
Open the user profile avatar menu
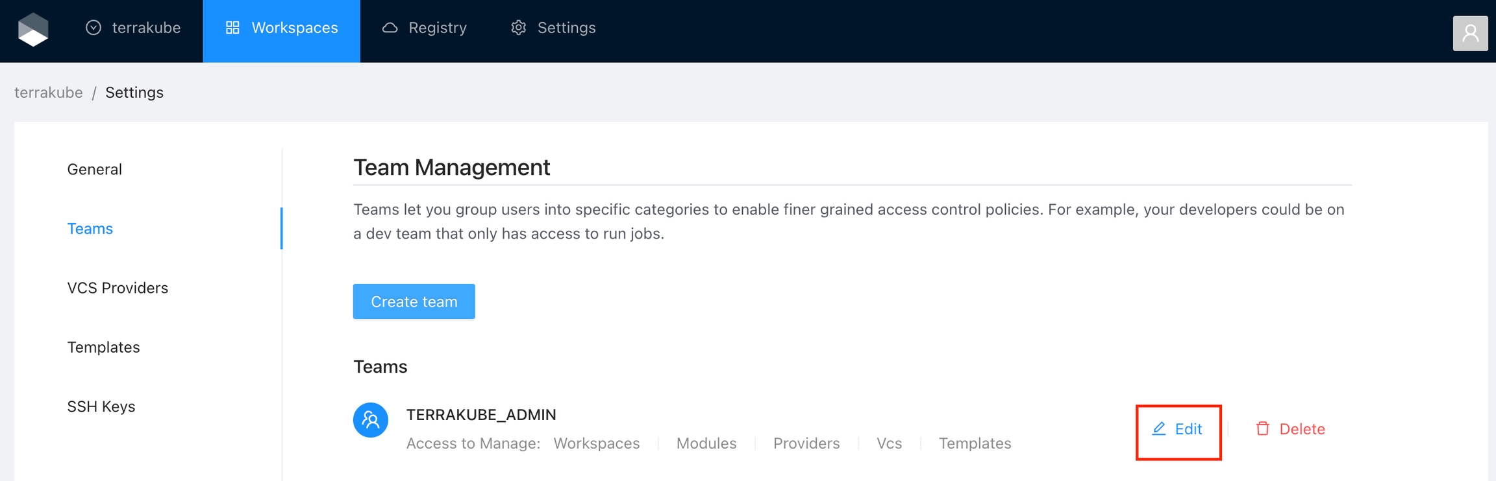pyautogui.click(x=1470, y=33)
